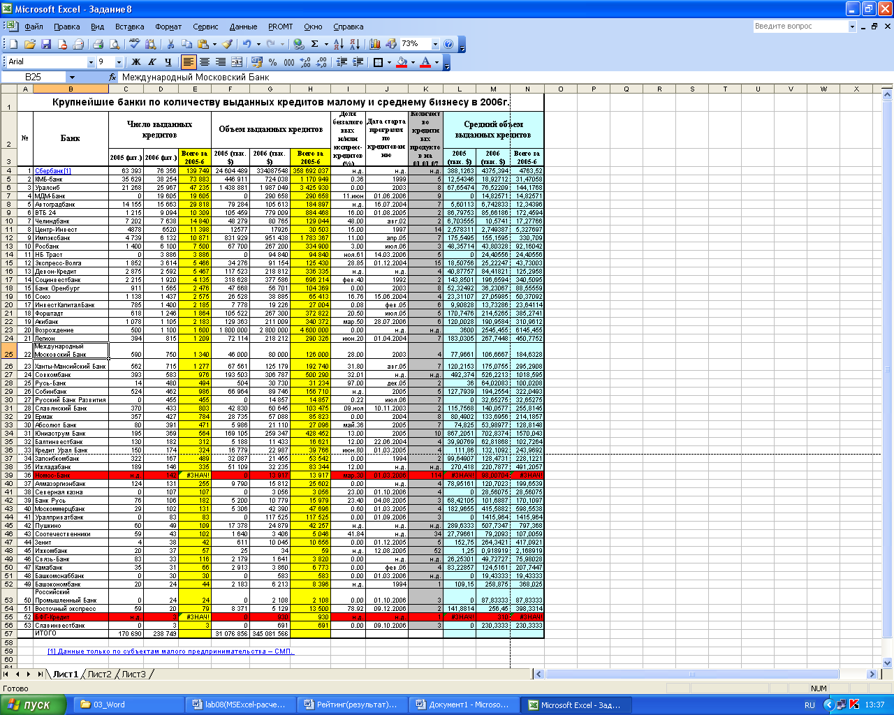
Task: Increase cell indent icon
Action: point(358,62)
